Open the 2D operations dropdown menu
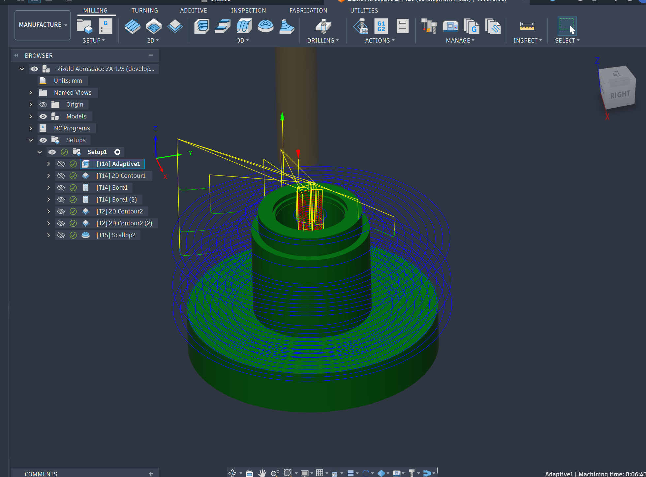Viewport: 646px width, 477px height. coord(153,40)
